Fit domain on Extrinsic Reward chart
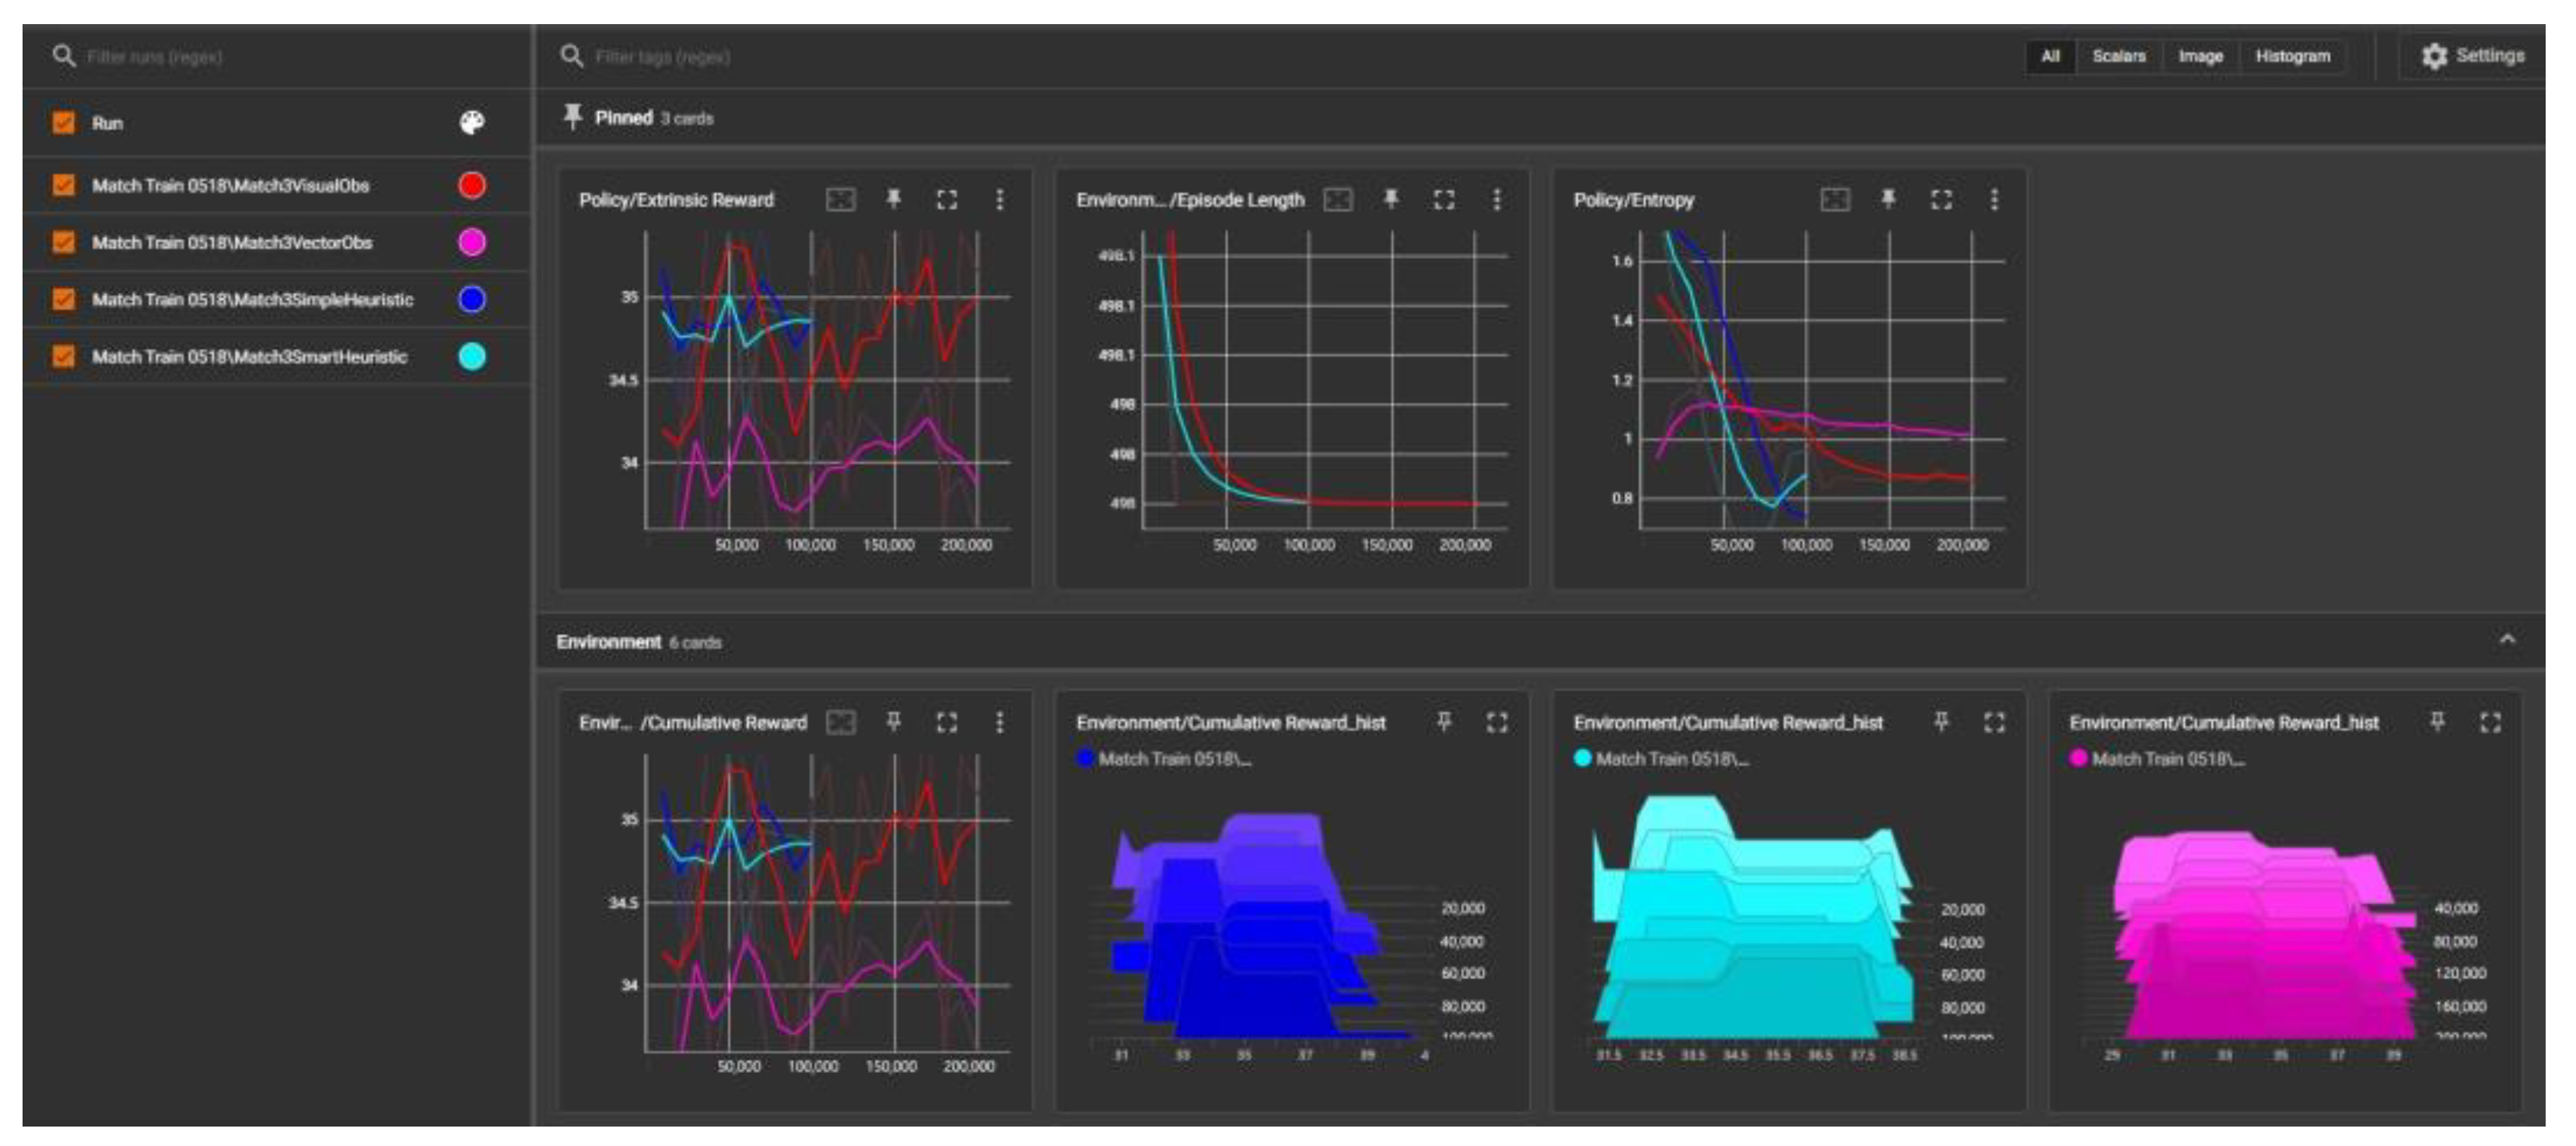 [x=840, y=199]
